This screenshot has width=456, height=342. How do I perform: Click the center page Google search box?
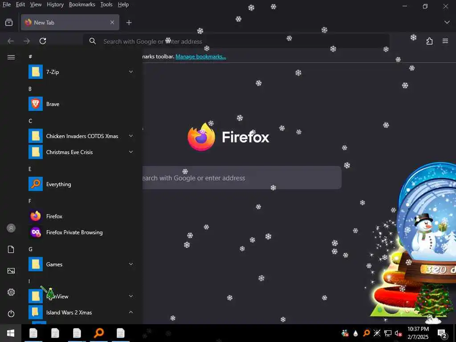241,178
